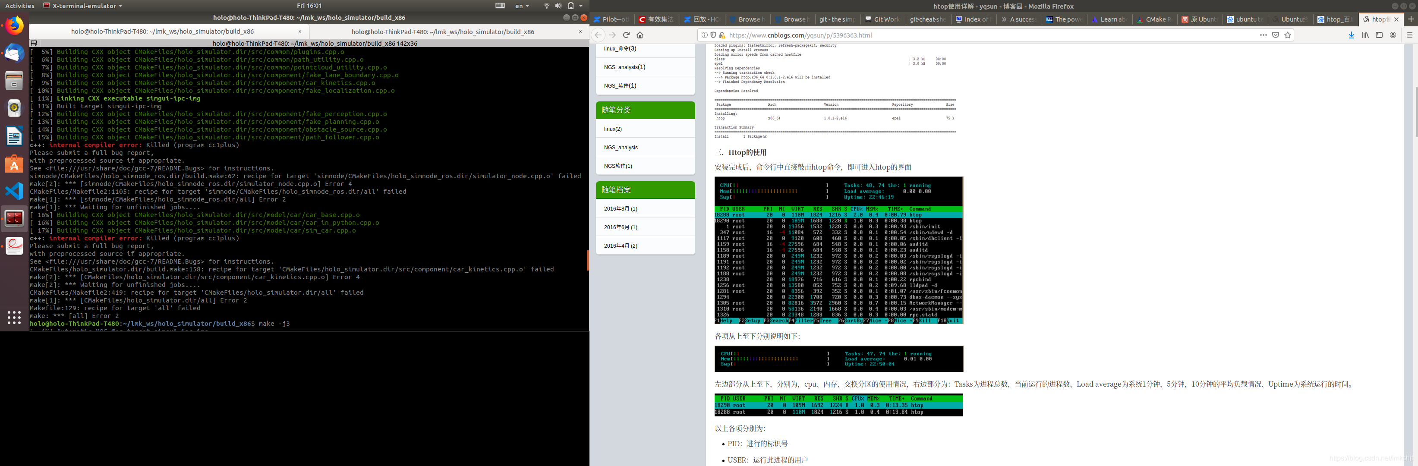The width and height of the screenshot is (1418, 466).
Task: Close the active htop Firefox tab
Action: point(1396,19)
